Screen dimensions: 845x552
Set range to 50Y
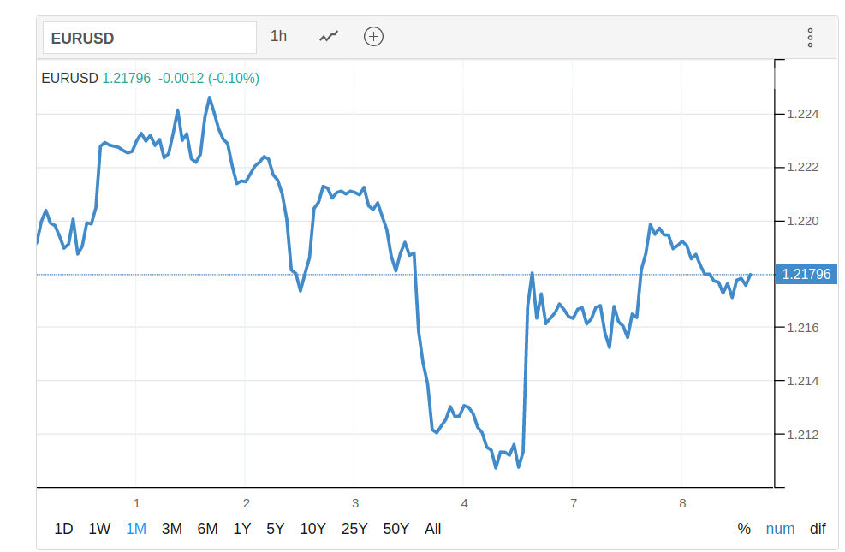[396, 529]
